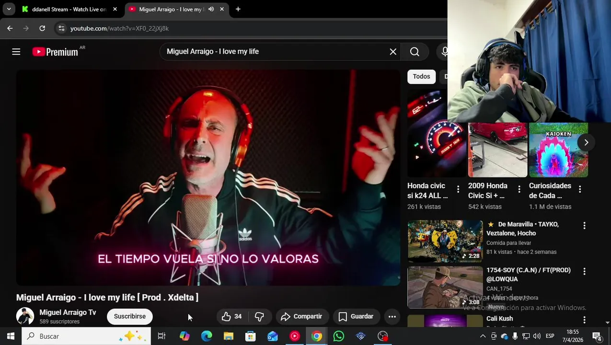
Task: Open the 2009 Honda Civic Si thumbnail
Action: (x=497, y=149)
